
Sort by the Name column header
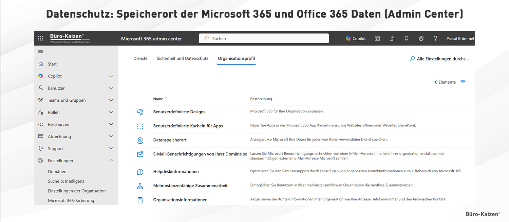pyautogui.click(x=160, y=99)
